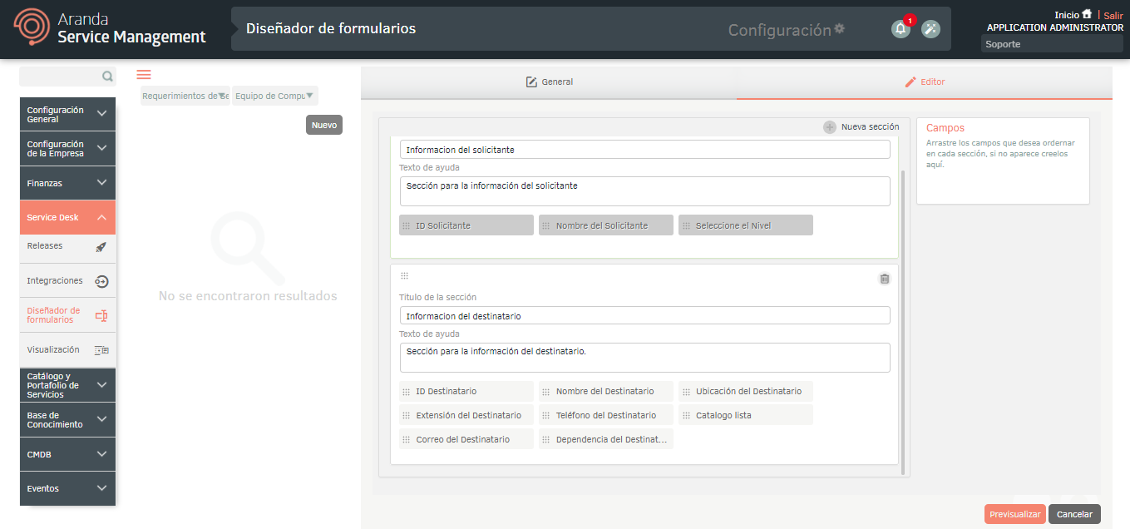Click the Soporte project selector
The height and width of the screenshot is (529, 1130).
point(1052,44)
